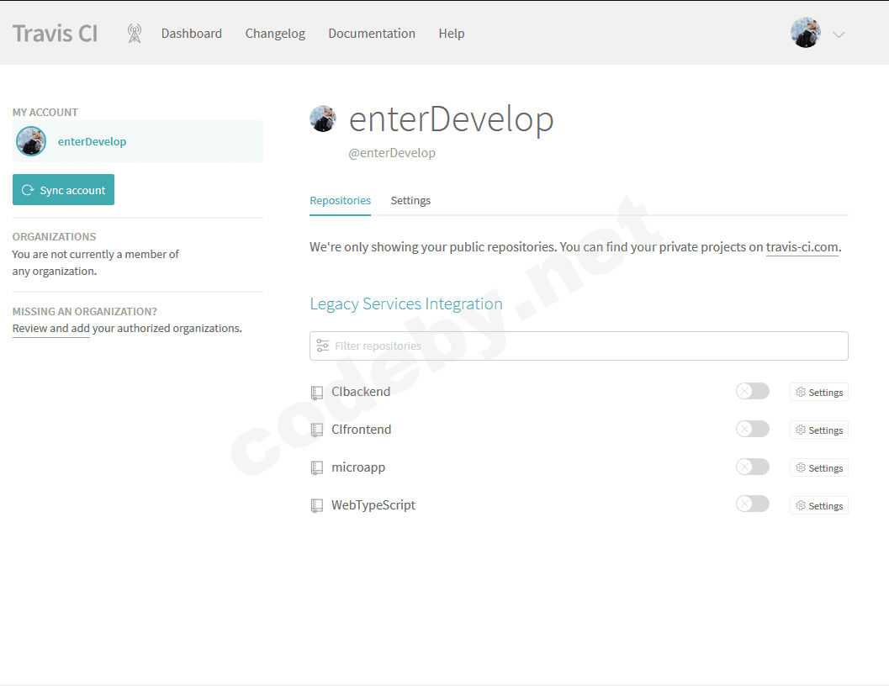
Task: Toggle the WebTypeScript repository switch
Action: tap(753, 504)
